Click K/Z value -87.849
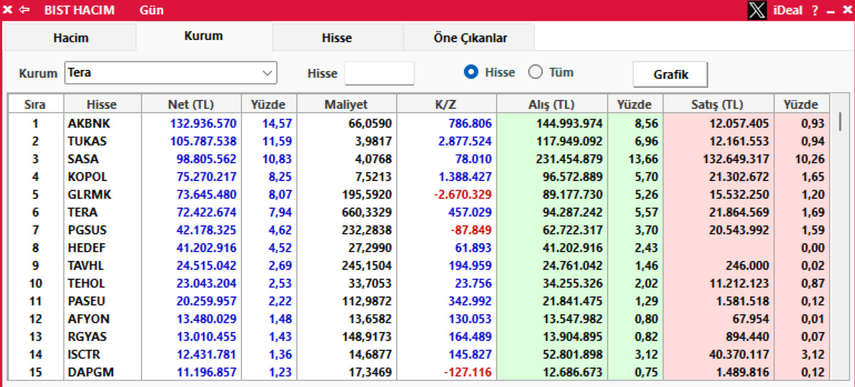855x387 pixels. click(470, 230)
